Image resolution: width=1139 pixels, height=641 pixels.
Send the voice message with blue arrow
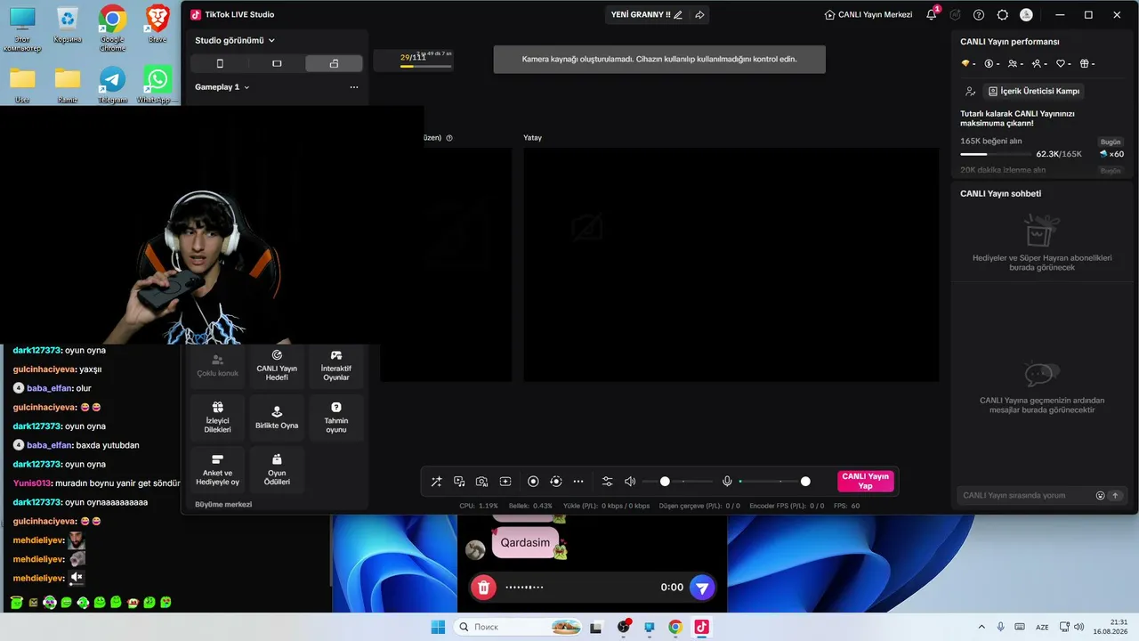pos(702,587)
